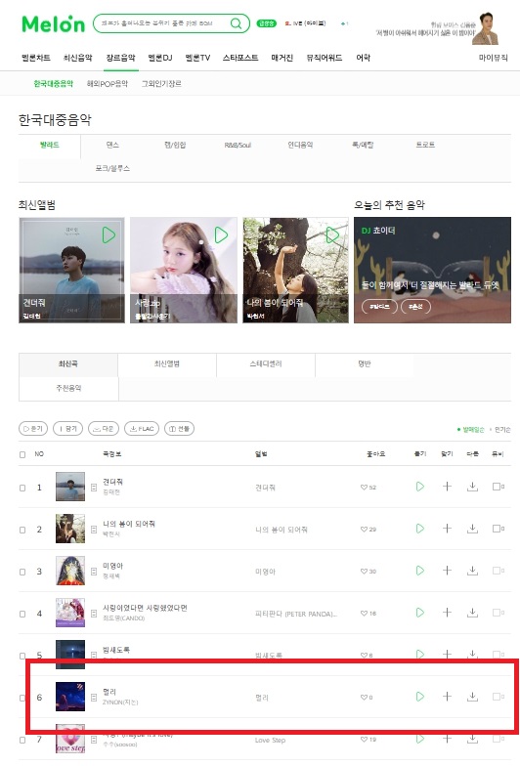Focus the search input field
The height and width of the screenshot is (766, 520).
pos(162,23)
